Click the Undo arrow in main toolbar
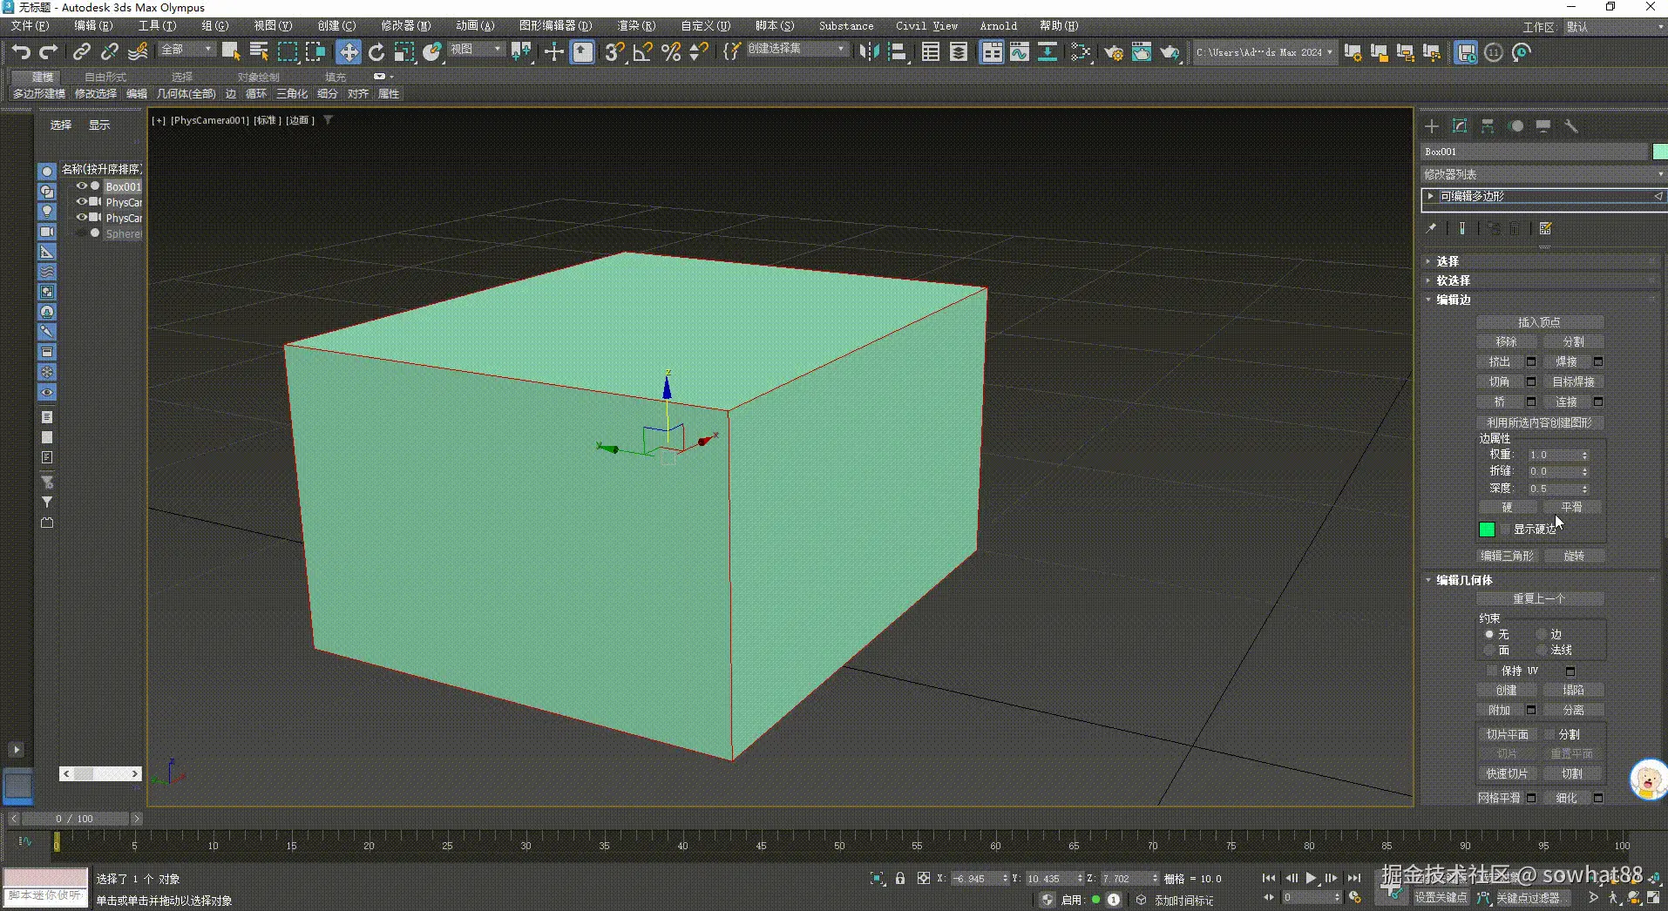 21,52
